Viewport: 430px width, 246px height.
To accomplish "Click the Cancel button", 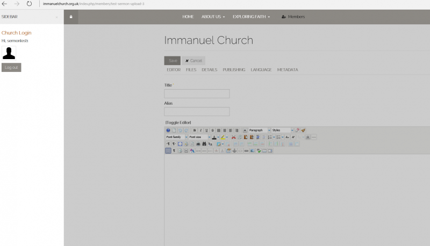I will click(x=193, y=61).
